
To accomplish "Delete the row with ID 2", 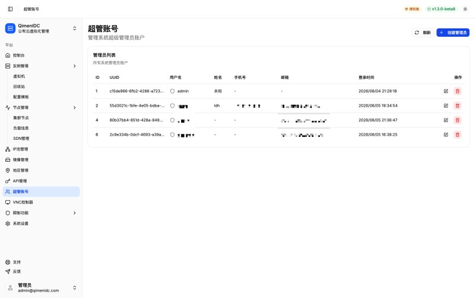I will [x=458, y=106].
